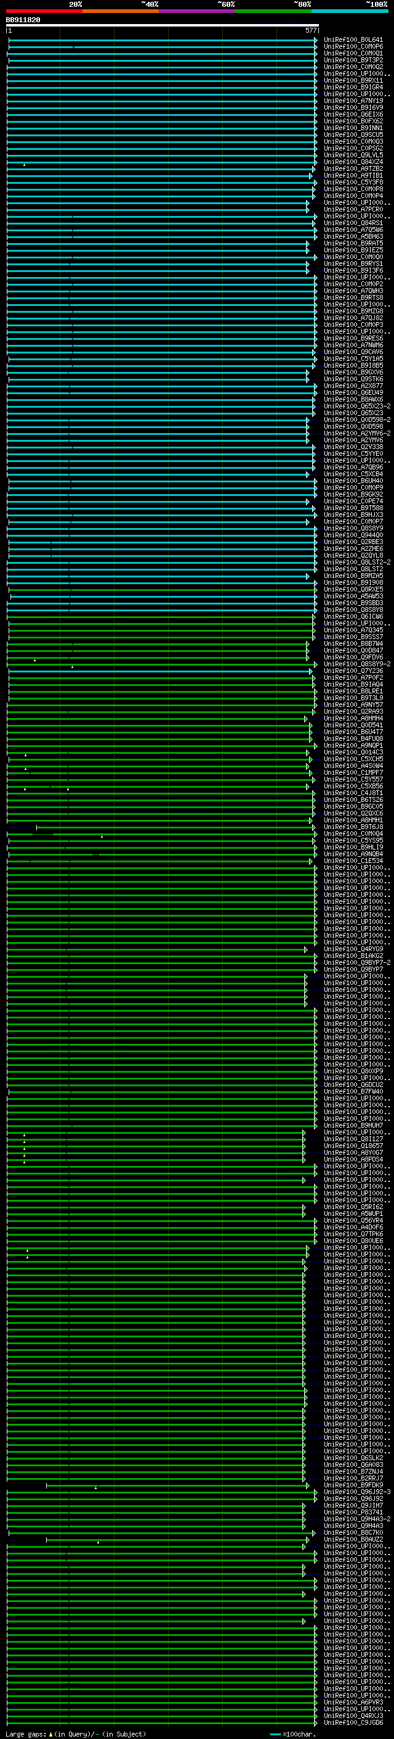Select hit label UniRef100_Q7Y236
Screen dimensions: 394x1739
point(353,671)
